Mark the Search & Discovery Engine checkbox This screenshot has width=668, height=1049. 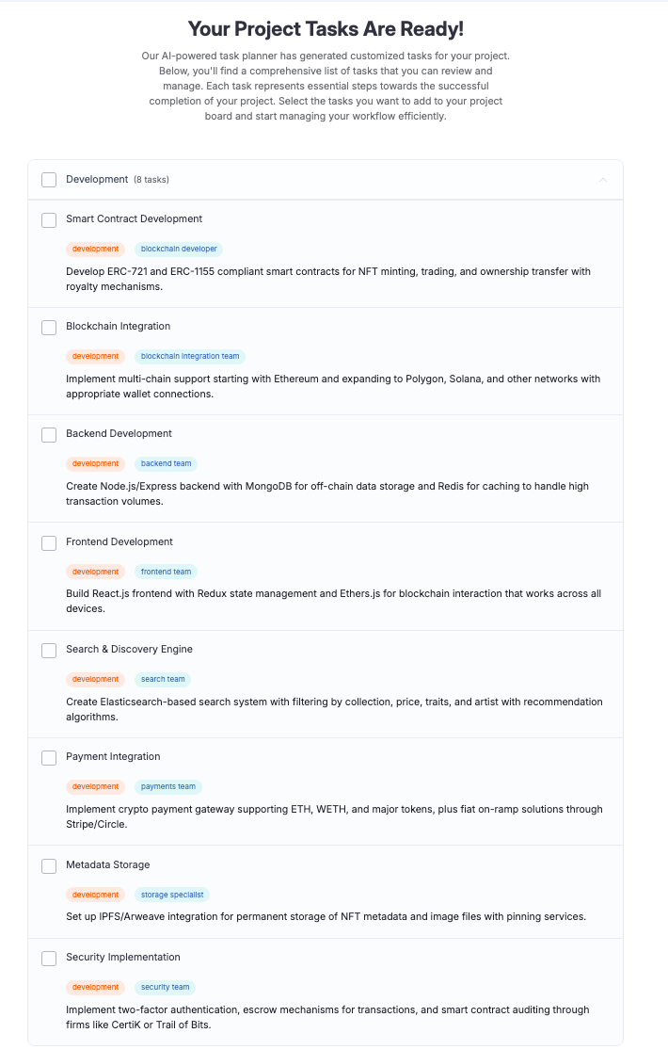49,650
